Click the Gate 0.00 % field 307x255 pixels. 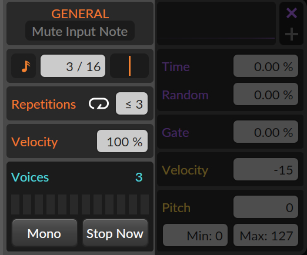[266, 132]
